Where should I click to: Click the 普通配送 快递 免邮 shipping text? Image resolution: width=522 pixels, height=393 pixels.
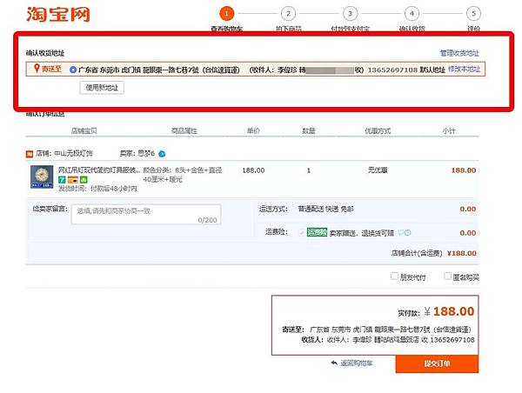(325, 209)
